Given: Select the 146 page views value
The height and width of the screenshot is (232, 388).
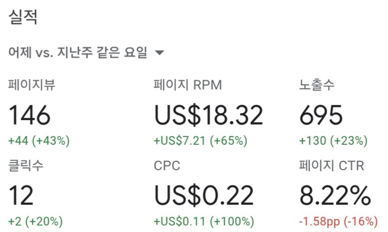Looking at the screenshot, I should [x=30, y=115].
